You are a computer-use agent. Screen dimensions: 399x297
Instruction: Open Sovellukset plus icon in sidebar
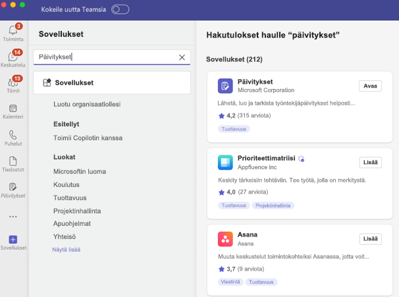coord(13,240)
